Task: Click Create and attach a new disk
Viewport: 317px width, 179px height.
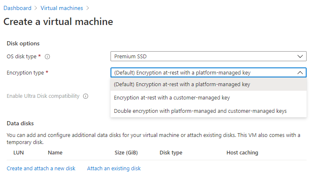Action: point(41,169)
